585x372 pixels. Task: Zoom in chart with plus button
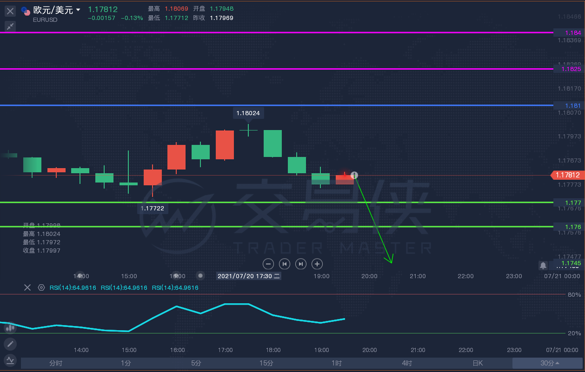pos(317,264)
